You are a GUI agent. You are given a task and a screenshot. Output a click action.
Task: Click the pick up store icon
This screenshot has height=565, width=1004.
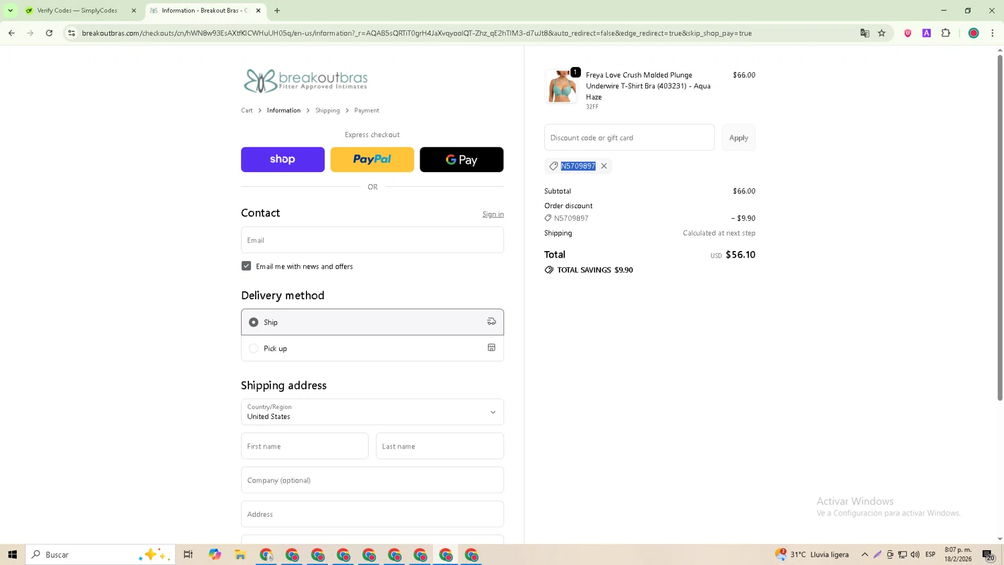(491, 347)
